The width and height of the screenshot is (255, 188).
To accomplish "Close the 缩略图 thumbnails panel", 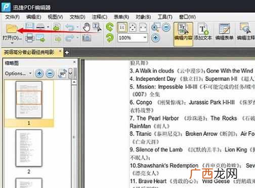I will pos(74,62).
